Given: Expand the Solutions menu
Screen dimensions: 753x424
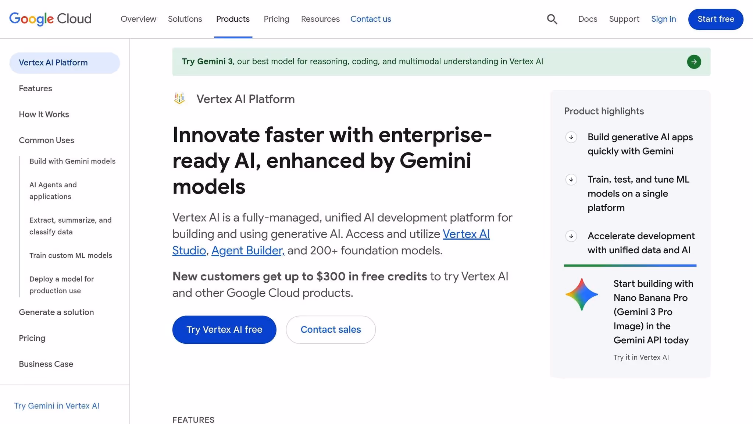Looking at the screenshot, I should [185, 19].
